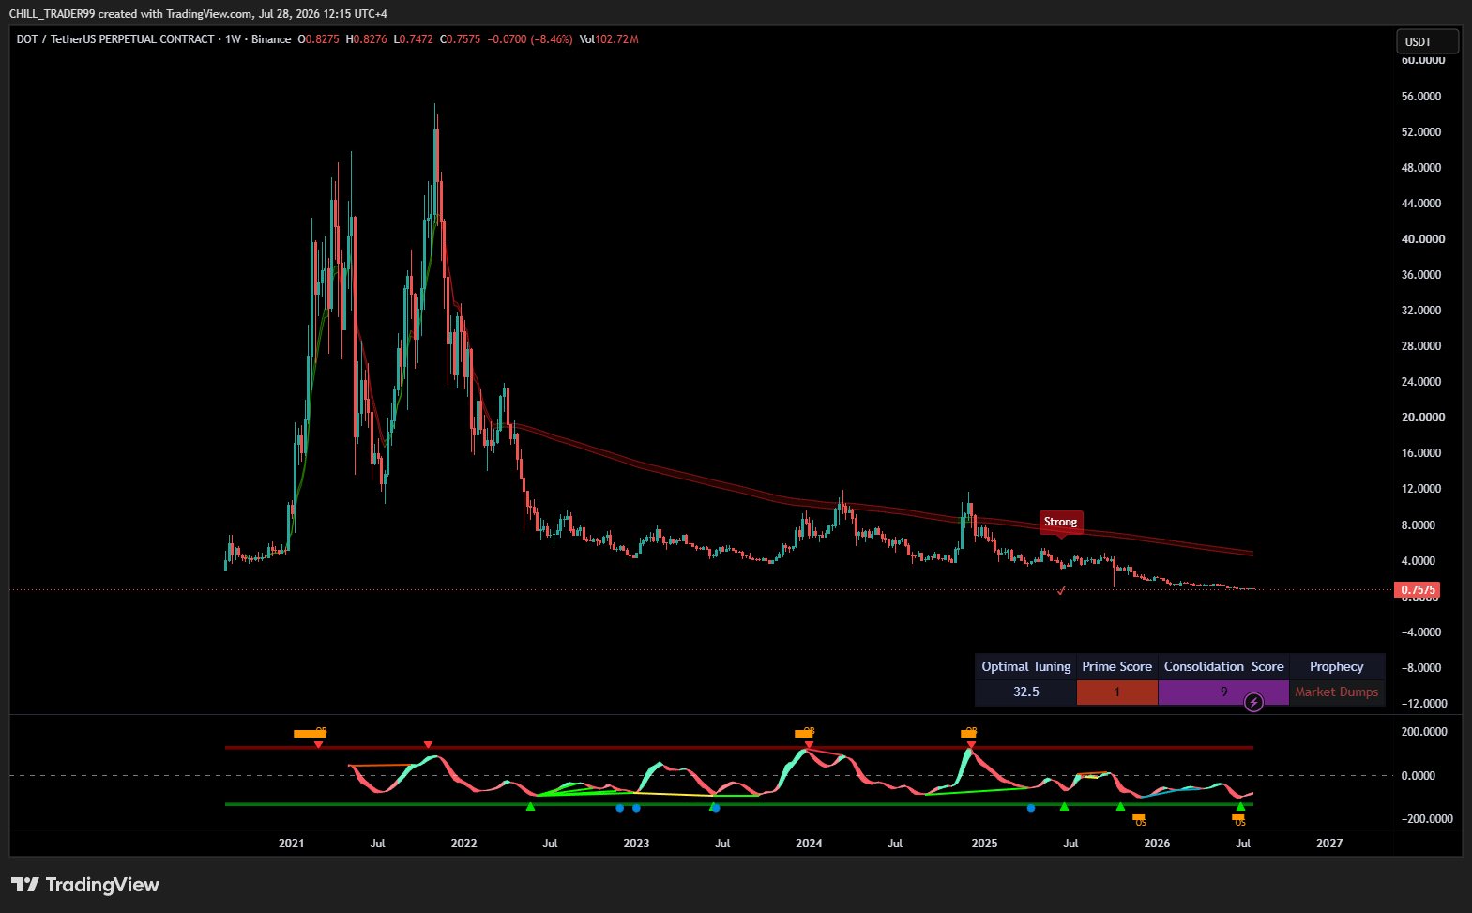
Task: Click the 200.0000 indicator axis label
Action: (x=1425, y=732)
